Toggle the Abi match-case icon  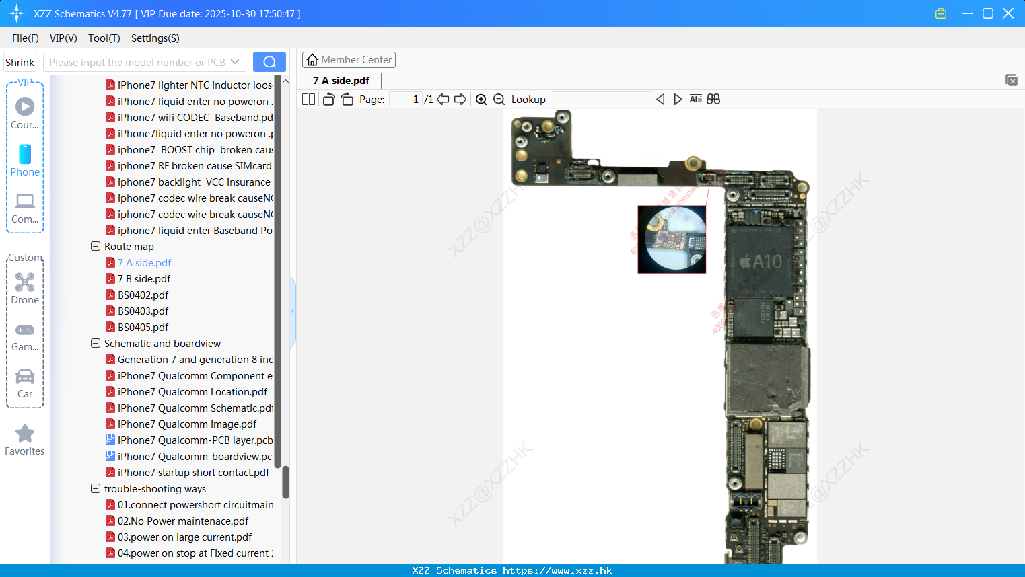(696, 99)
